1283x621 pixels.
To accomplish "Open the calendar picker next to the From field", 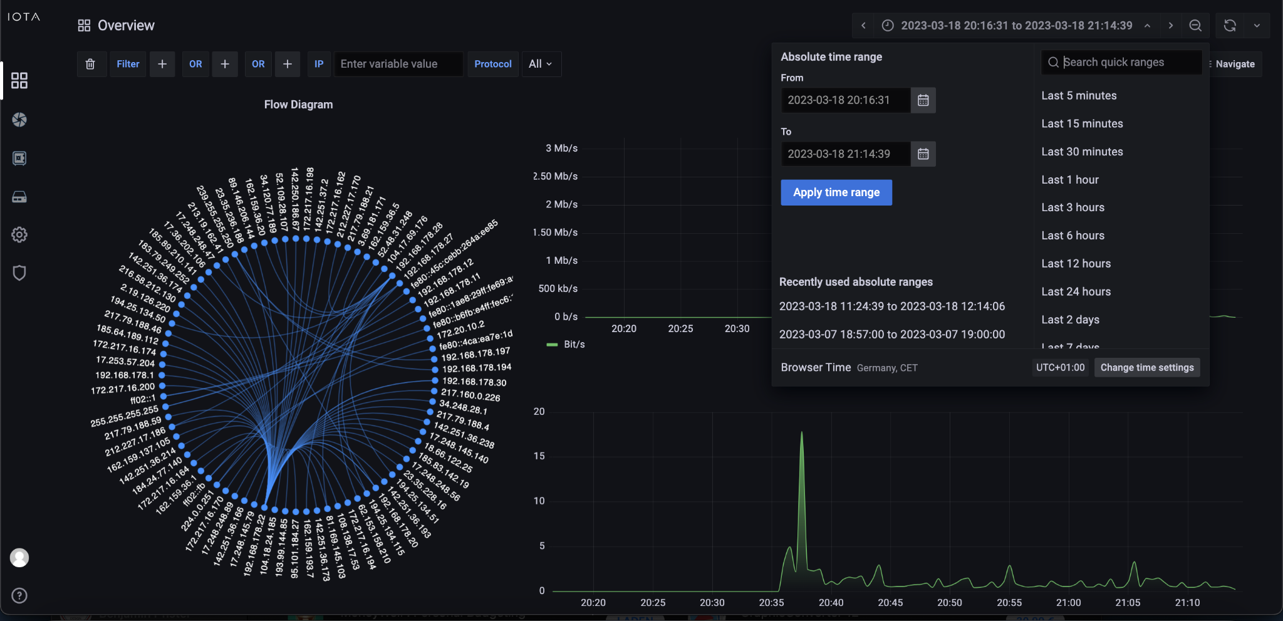I will click(923, 100).
